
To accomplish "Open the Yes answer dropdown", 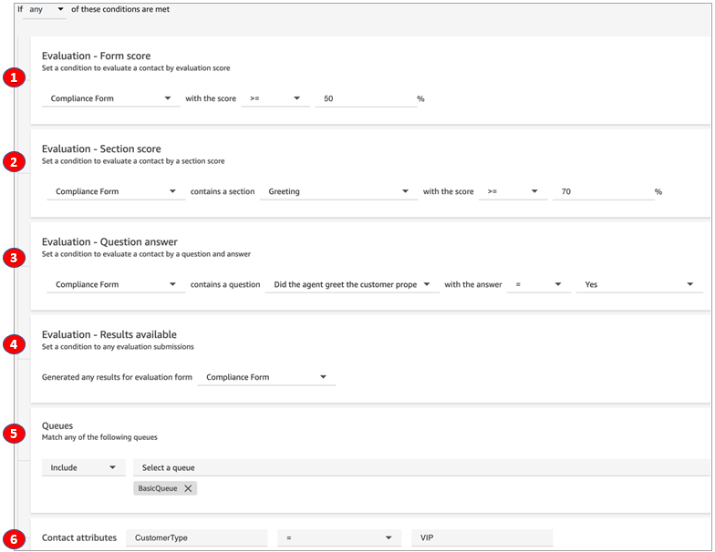I will pos(638,285).
